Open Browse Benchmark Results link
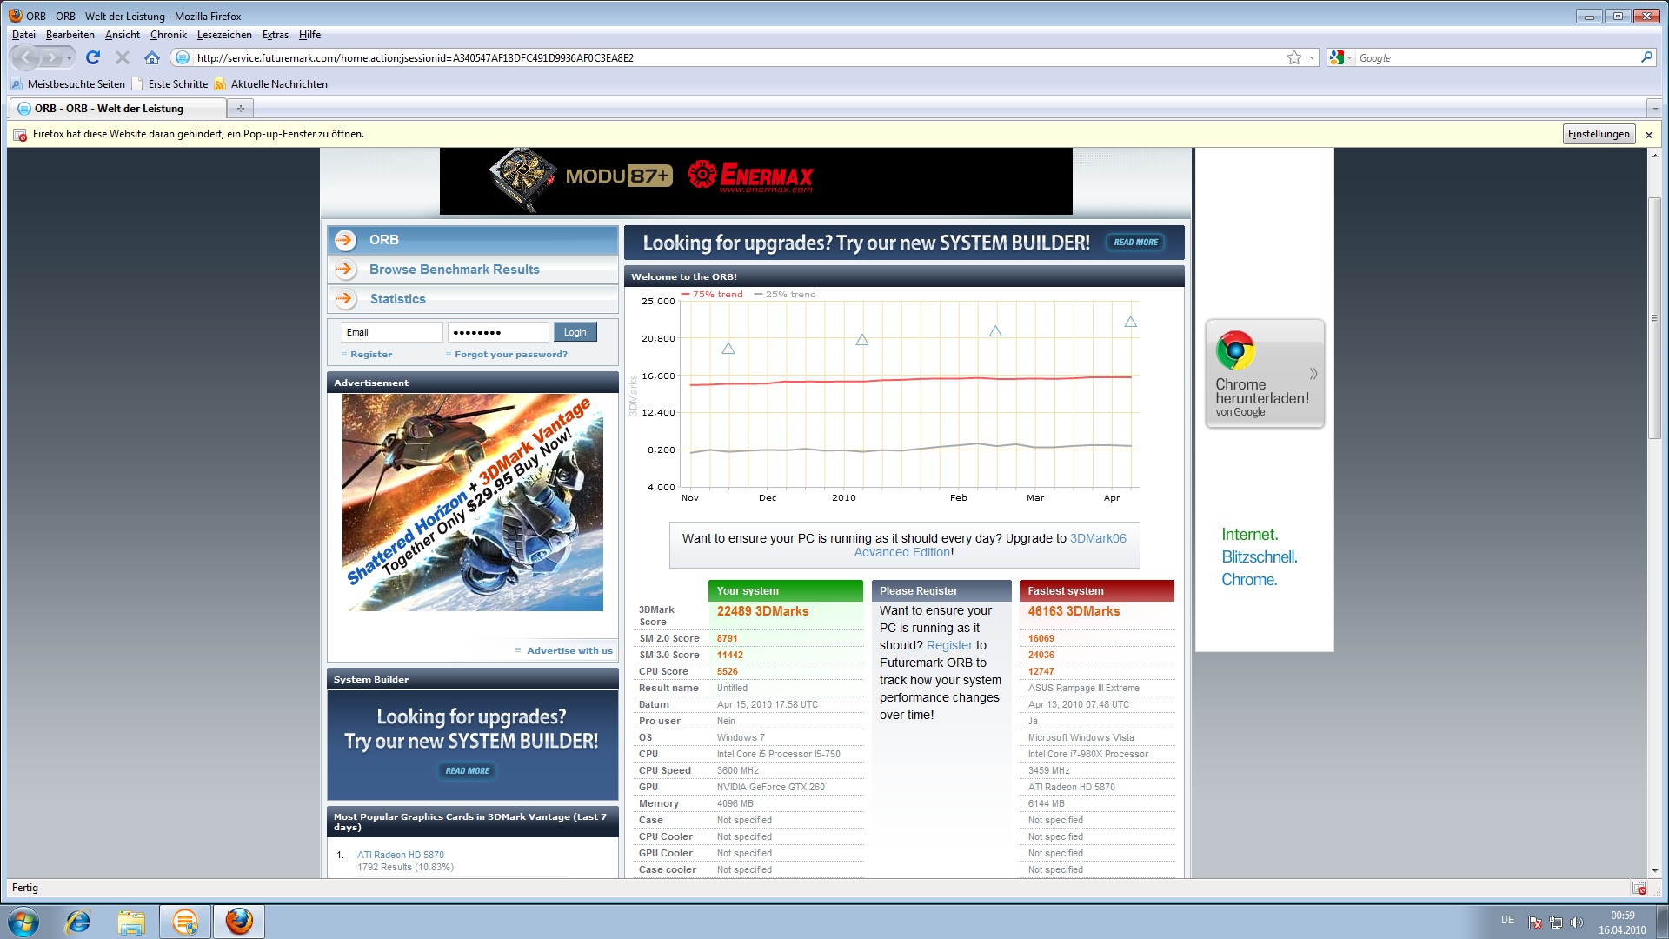1669x939 pixels. (x=454, y=270)
